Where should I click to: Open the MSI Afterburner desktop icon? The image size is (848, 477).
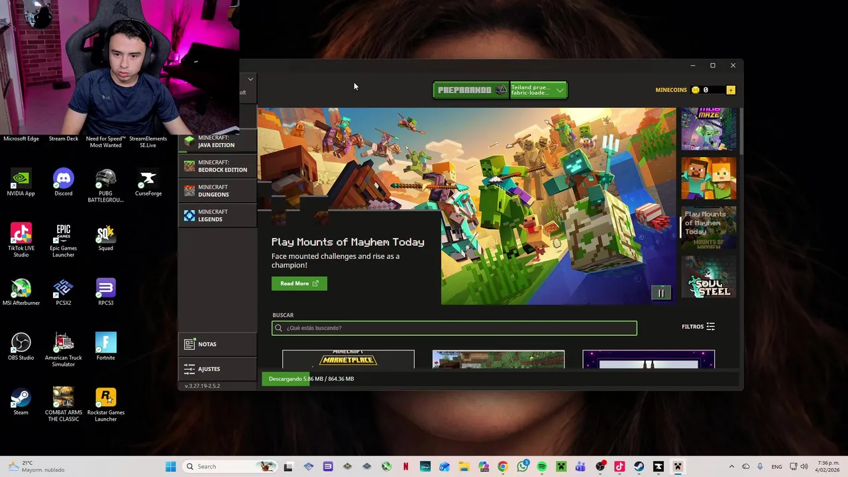[x=21, y=293]
